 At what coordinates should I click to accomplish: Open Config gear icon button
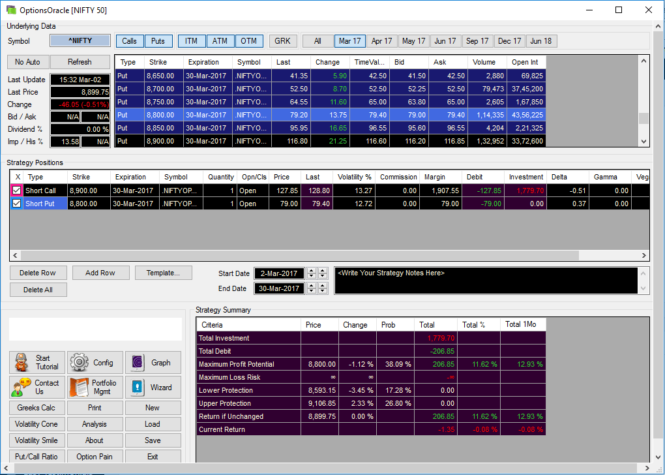click(x=95, y=362)
